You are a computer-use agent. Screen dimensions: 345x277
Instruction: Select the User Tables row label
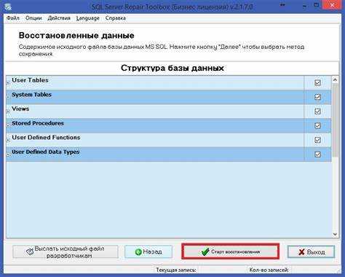30,80
